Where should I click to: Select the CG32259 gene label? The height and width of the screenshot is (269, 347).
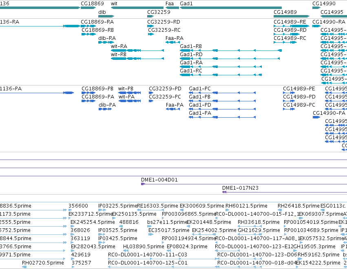(x=159, y=12)
